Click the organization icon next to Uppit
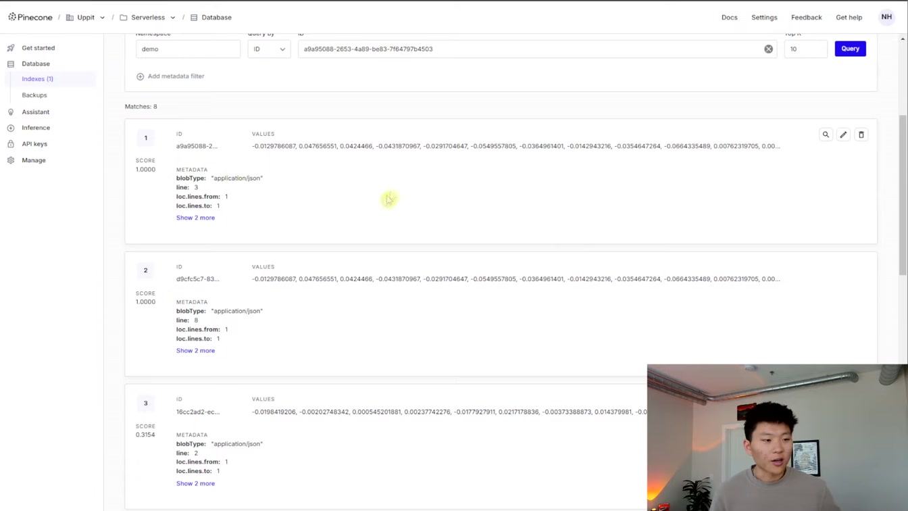908x511 pixels. (x=70, y=18)
